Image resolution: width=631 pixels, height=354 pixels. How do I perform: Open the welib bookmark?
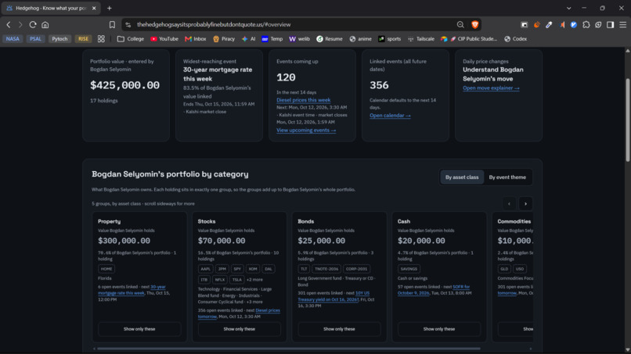point(299,39)
